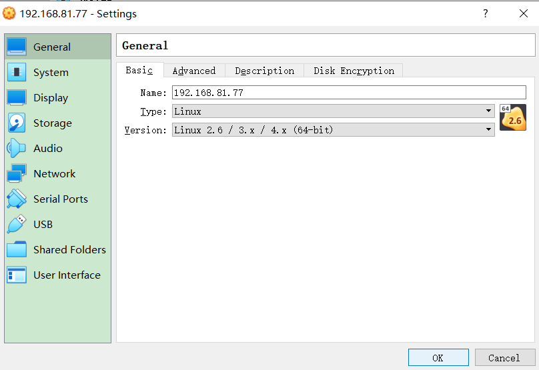Click the Linux 2.6 OS type badge
539x370 pixels.
click(513, 117)
